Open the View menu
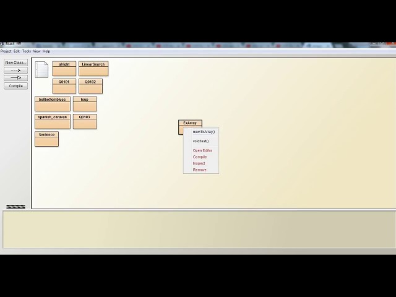The height and width of the screenshot is (297, 396). click(x=37, y=51)
